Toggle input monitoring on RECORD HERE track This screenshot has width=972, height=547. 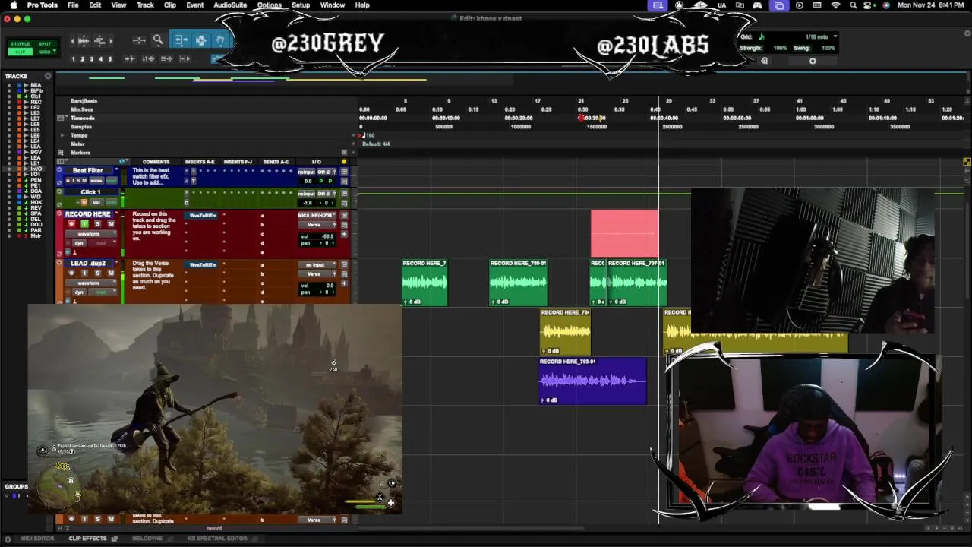point(84,224)
